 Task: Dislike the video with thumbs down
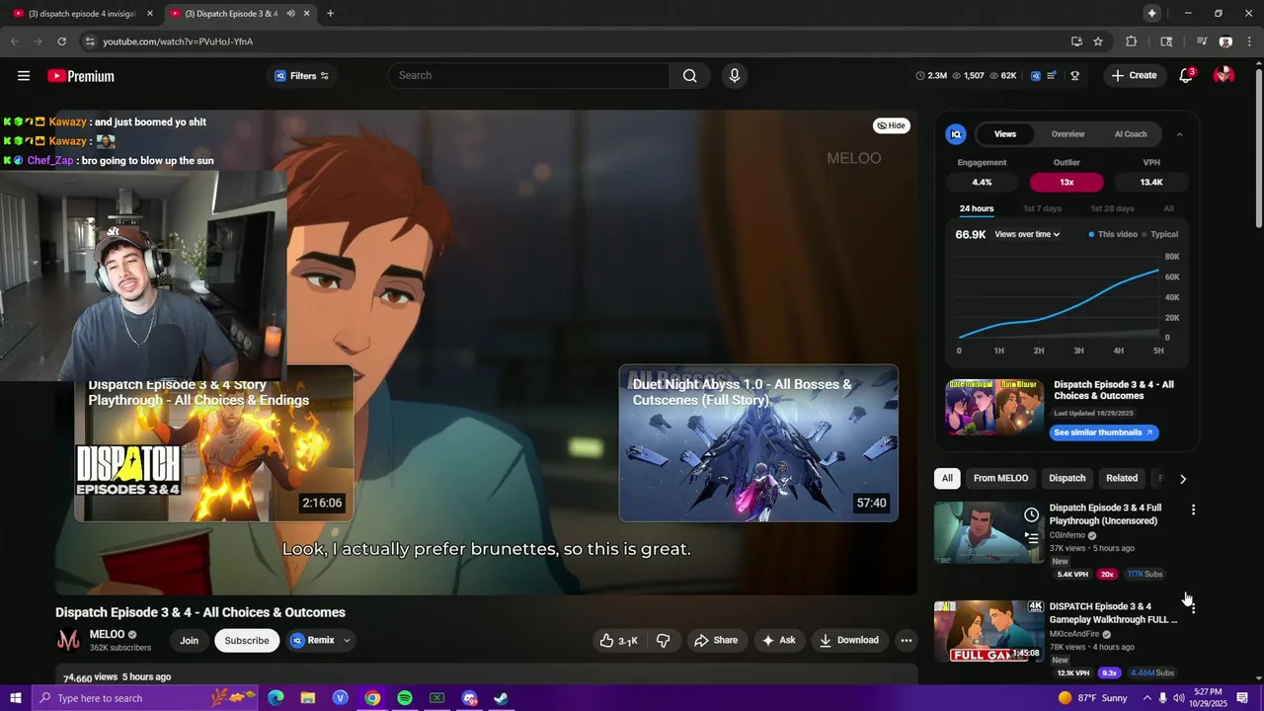pos(664,640)
